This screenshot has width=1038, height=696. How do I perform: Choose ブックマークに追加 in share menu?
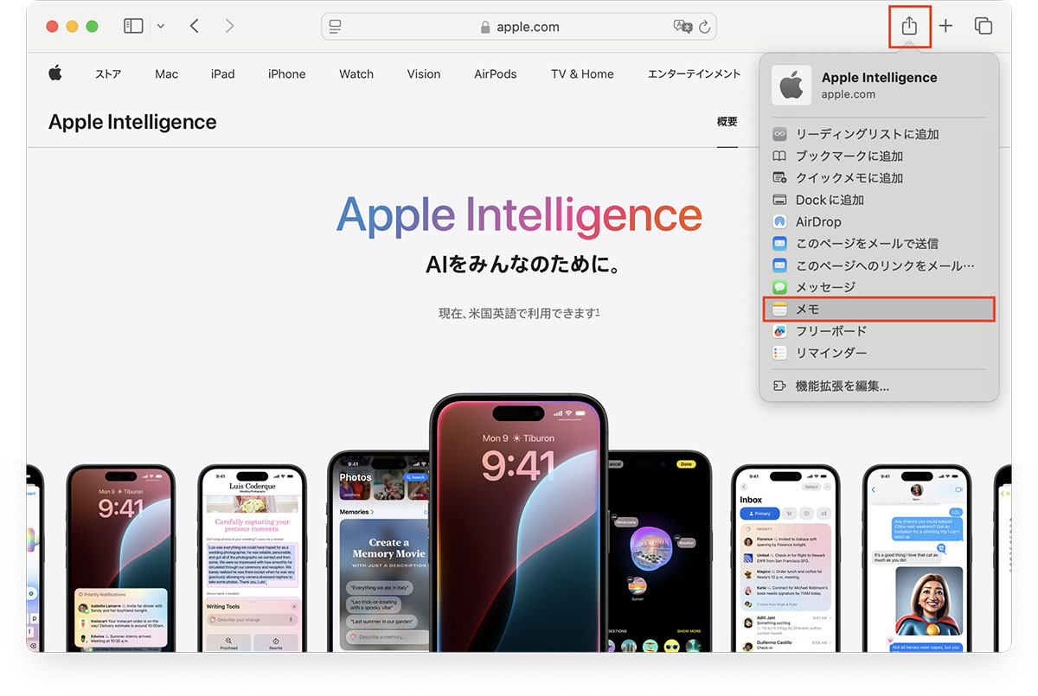[879, 156]
